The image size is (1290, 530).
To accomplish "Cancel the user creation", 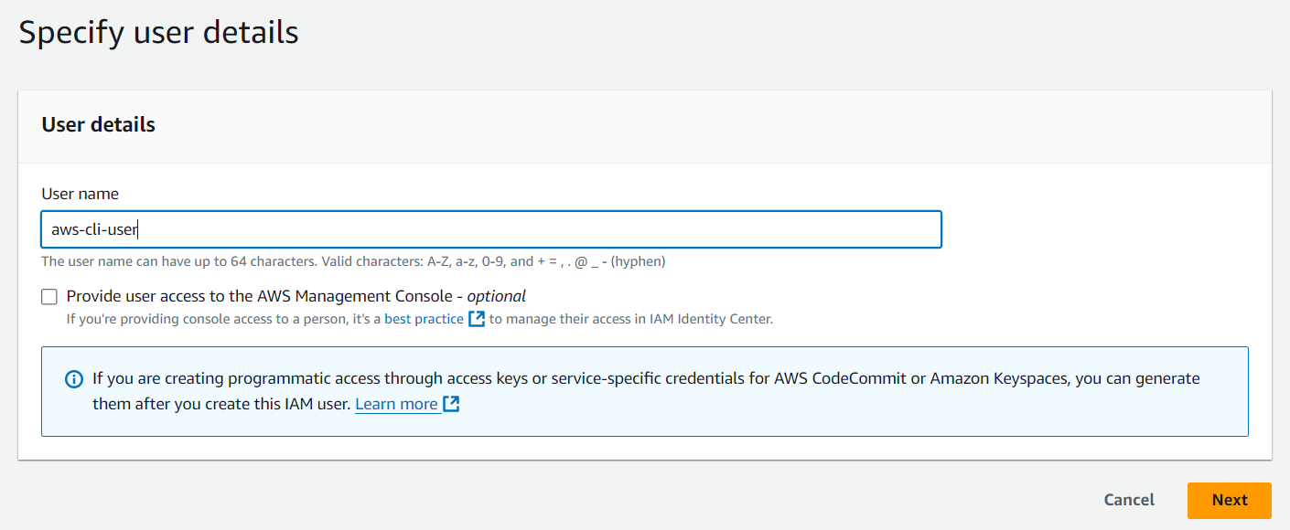I will pos(1129,500).
